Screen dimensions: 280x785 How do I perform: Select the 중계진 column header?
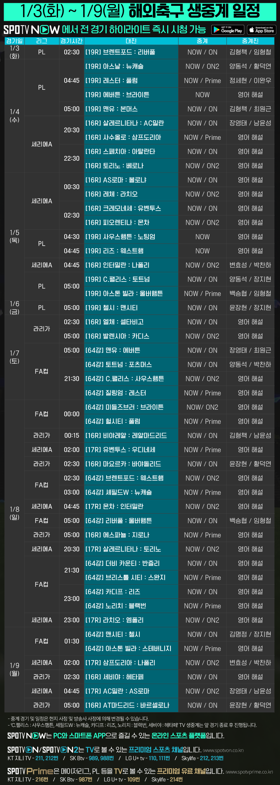pos(250,41)
